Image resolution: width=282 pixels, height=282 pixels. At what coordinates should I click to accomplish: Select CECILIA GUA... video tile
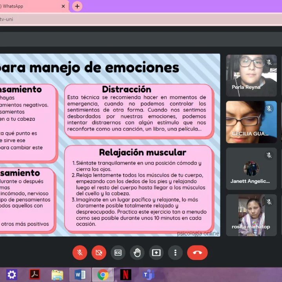click(251, 122)
